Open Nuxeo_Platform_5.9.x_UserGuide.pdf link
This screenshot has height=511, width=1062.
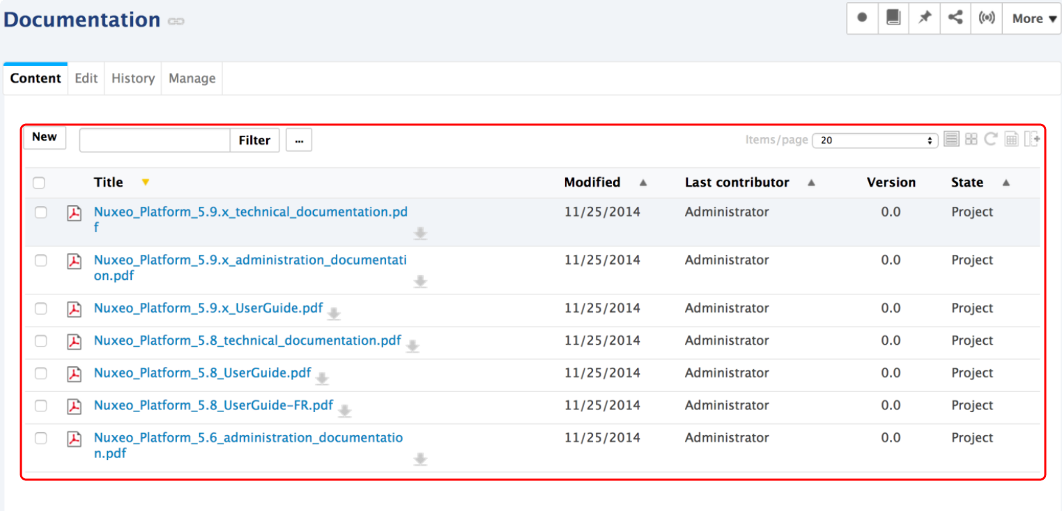(x=208, y=308)
